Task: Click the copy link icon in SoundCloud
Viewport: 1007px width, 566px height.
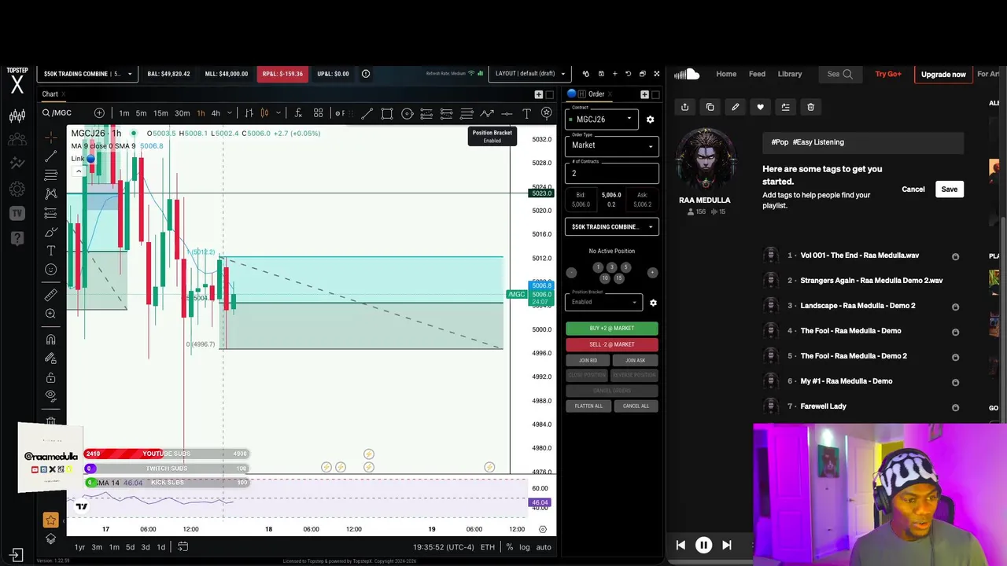Action: 710,107
